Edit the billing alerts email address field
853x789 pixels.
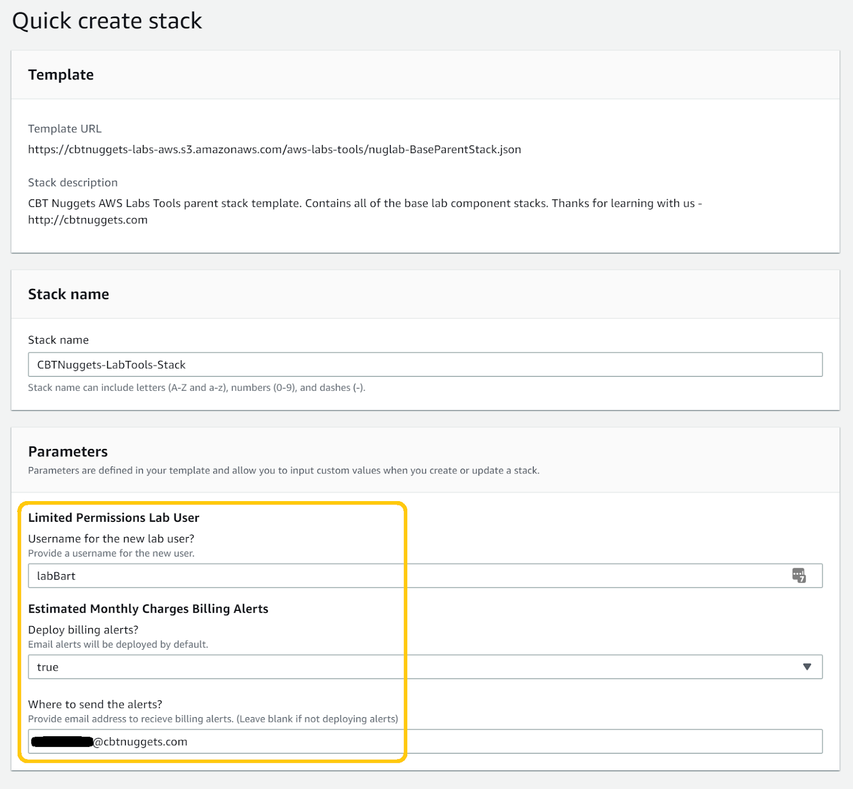pos(425,742)
